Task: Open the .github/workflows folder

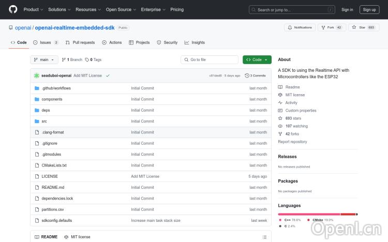Action: (56, 88)
